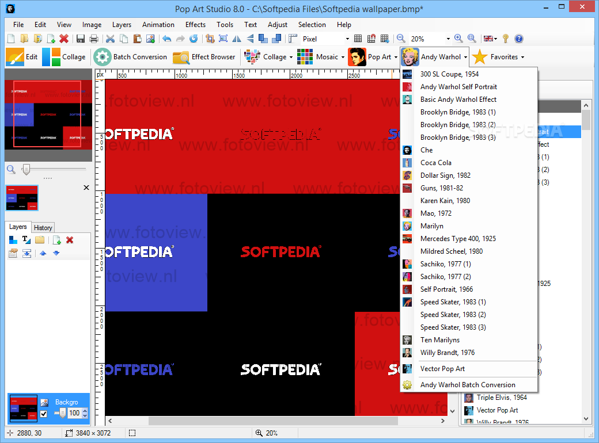
Task: Open the Effects menu
Action: coord(195,25)
